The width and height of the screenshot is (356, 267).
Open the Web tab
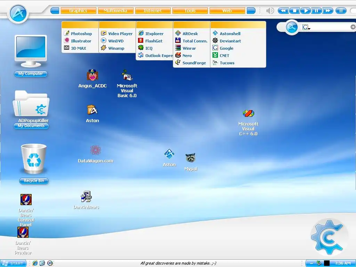(227, 11)
